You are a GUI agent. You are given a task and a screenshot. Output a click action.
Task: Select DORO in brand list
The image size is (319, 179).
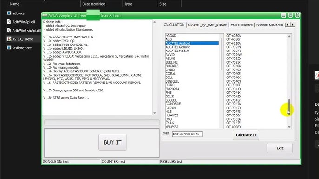coord(170,85)
